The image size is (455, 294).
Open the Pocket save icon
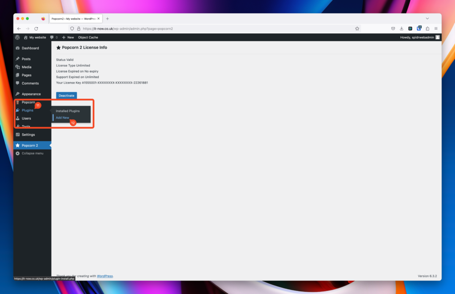click(x=393, y=28)
